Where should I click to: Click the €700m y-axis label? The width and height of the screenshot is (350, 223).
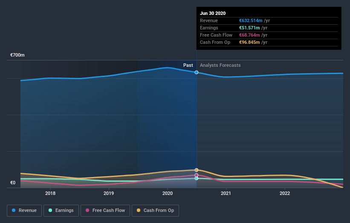click(x=17, y=55)
